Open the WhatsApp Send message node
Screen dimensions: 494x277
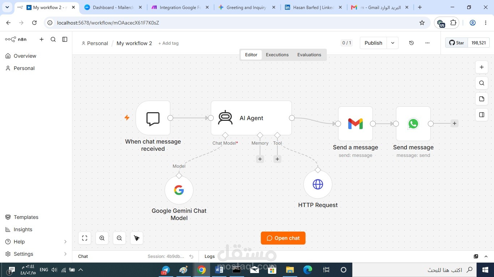coord(413,124)
